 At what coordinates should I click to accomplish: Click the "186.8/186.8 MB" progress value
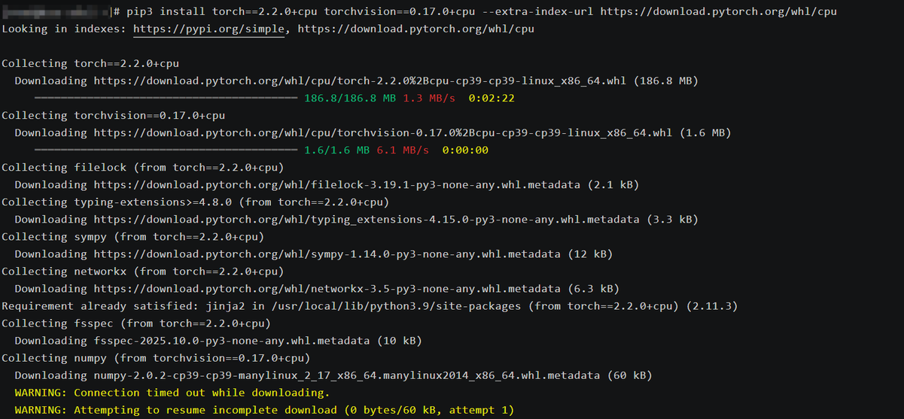pos(350,98)
